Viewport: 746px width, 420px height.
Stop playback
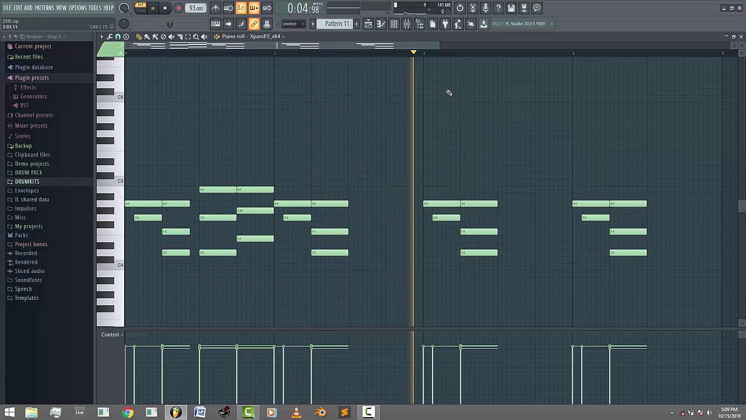coord(165,8)
